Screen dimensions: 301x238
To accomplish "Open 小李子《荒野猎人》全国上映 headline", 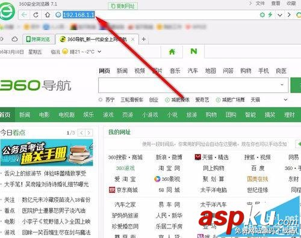I will [x=56, y=221].
